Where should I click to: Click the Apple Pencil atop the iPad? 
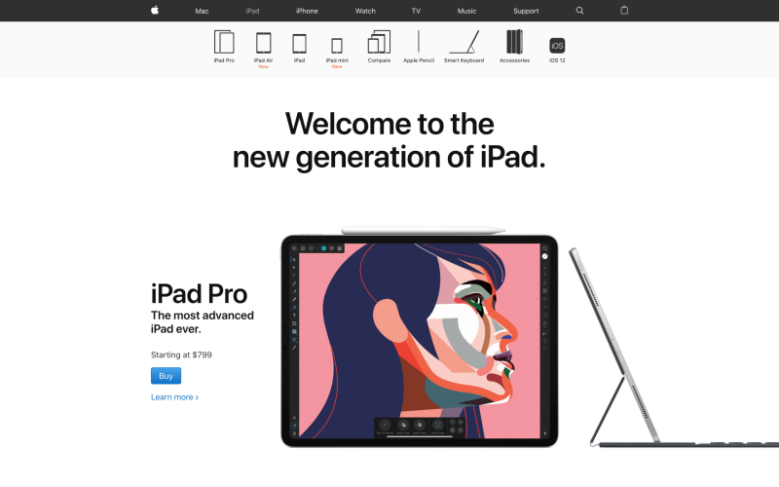[424, 230]
